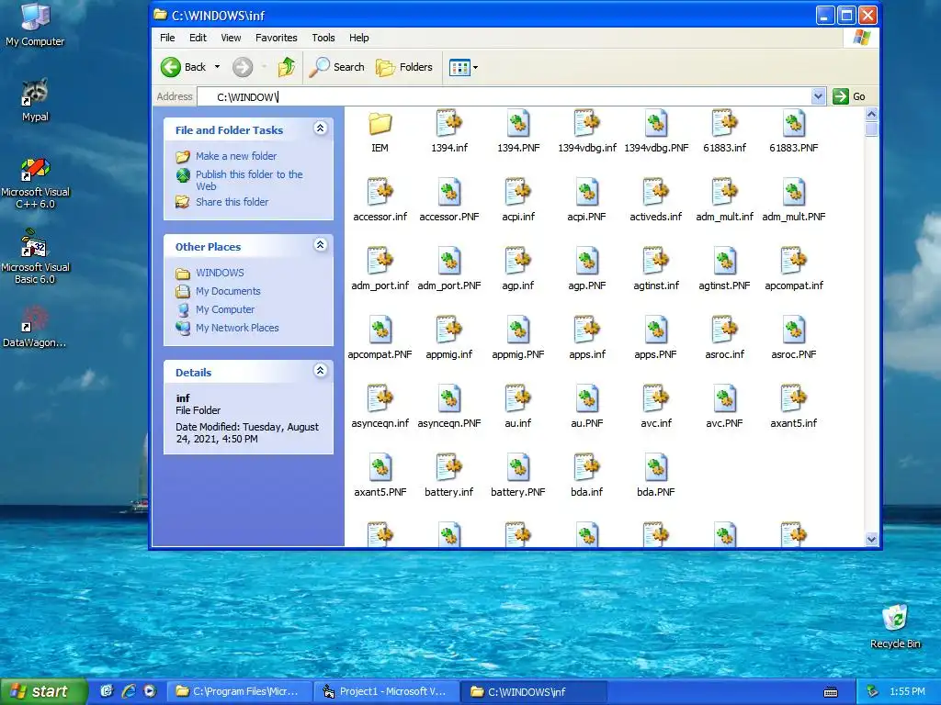Expand the Address bar dropdown
Image resolution: width=941 pixels, height=705 pixels.
pos(818,96)
